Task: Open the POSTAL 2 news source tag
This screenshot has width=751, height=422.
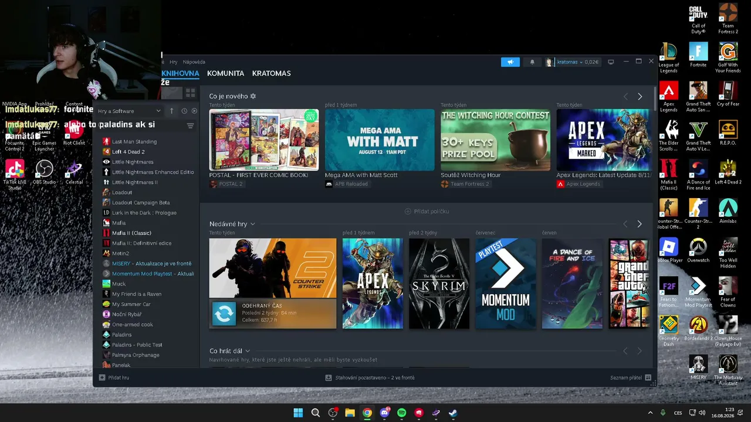Action: click(x=226, y=184)
